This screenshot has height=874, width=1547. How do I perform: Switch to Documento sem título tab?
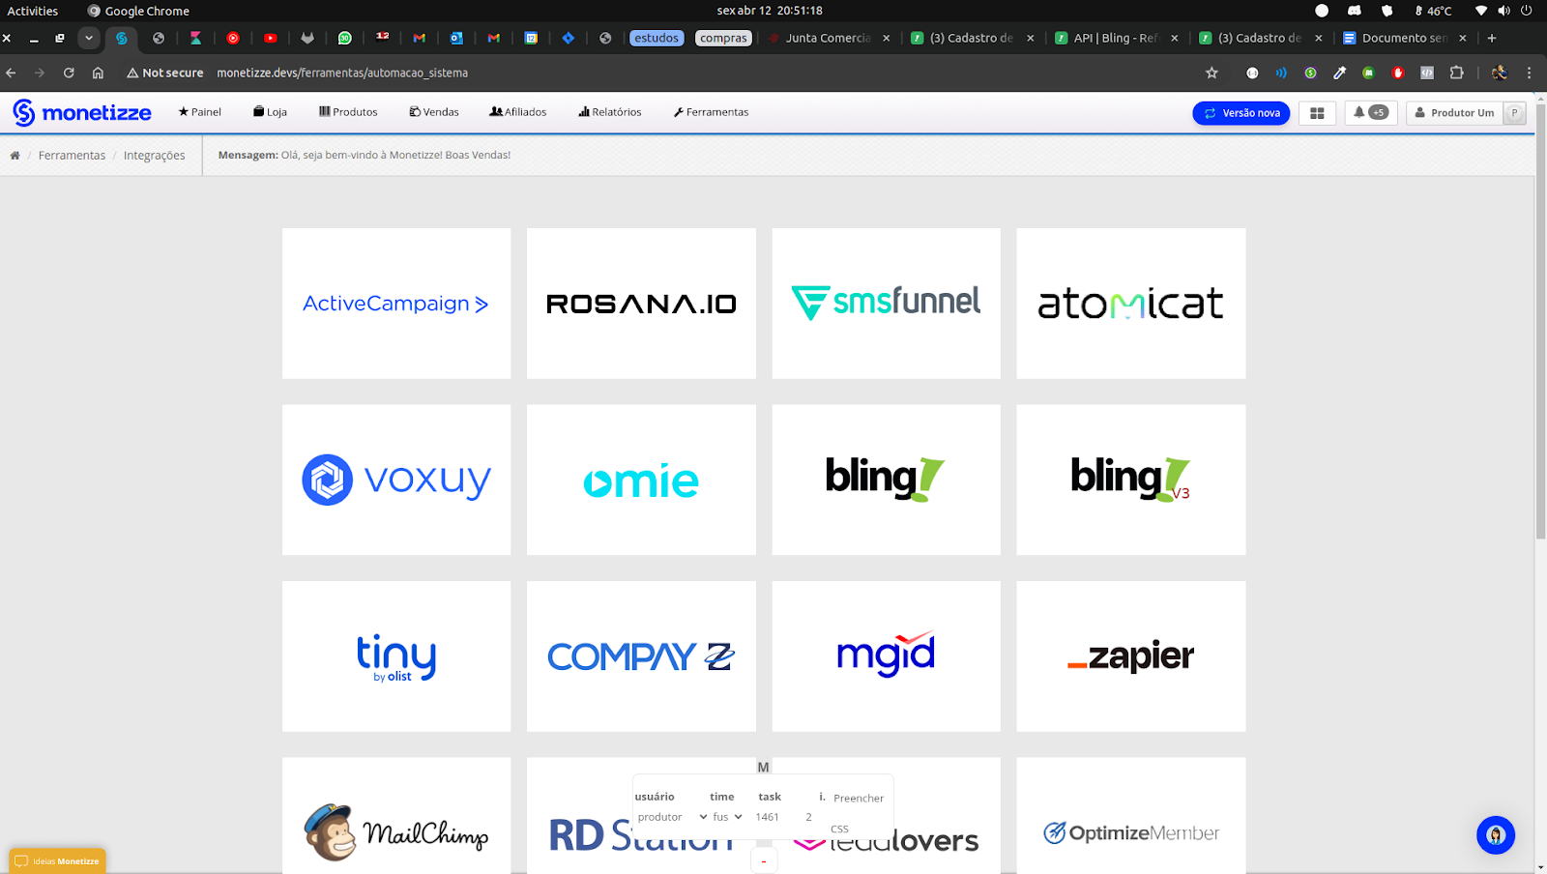point(1404,39)
